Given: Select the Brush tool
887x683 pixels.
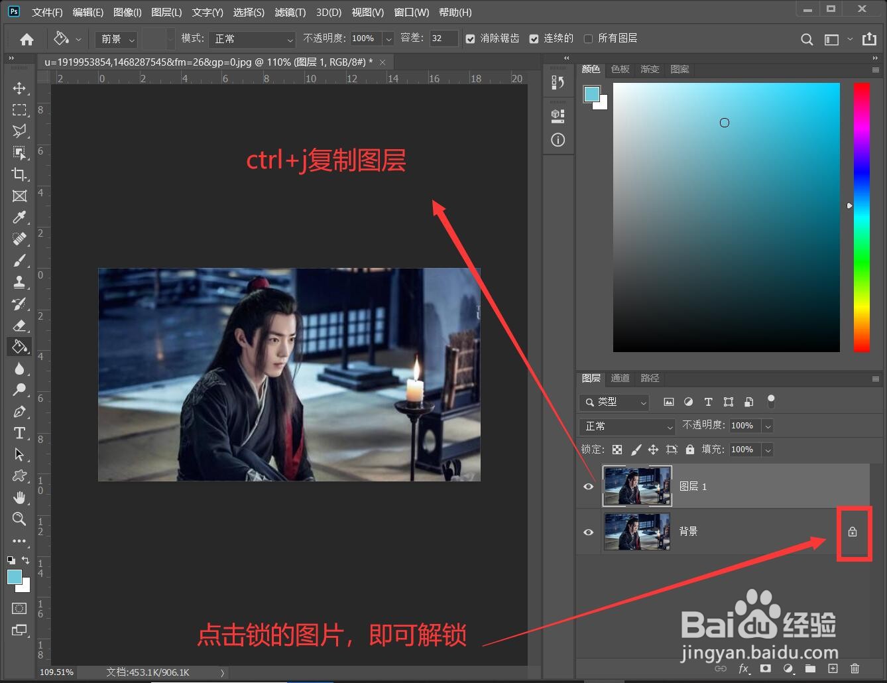Looking at the screenshot, I should (19, 261).
